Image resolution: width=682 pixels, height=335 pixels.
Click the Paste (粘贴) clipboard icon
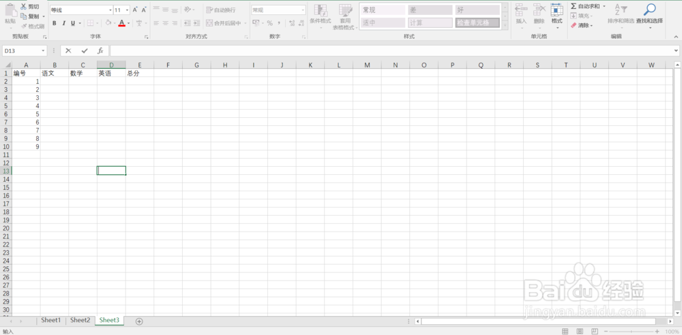[10, 10]
